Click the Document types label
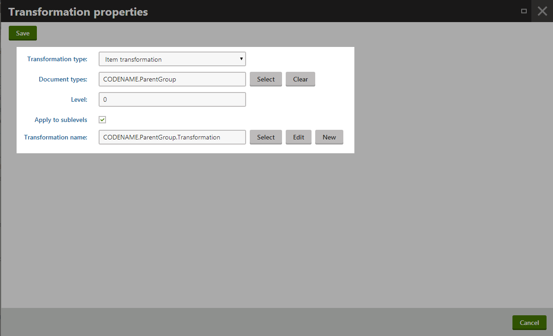Viewport: 553px width, 336px height. coord(63,79)
